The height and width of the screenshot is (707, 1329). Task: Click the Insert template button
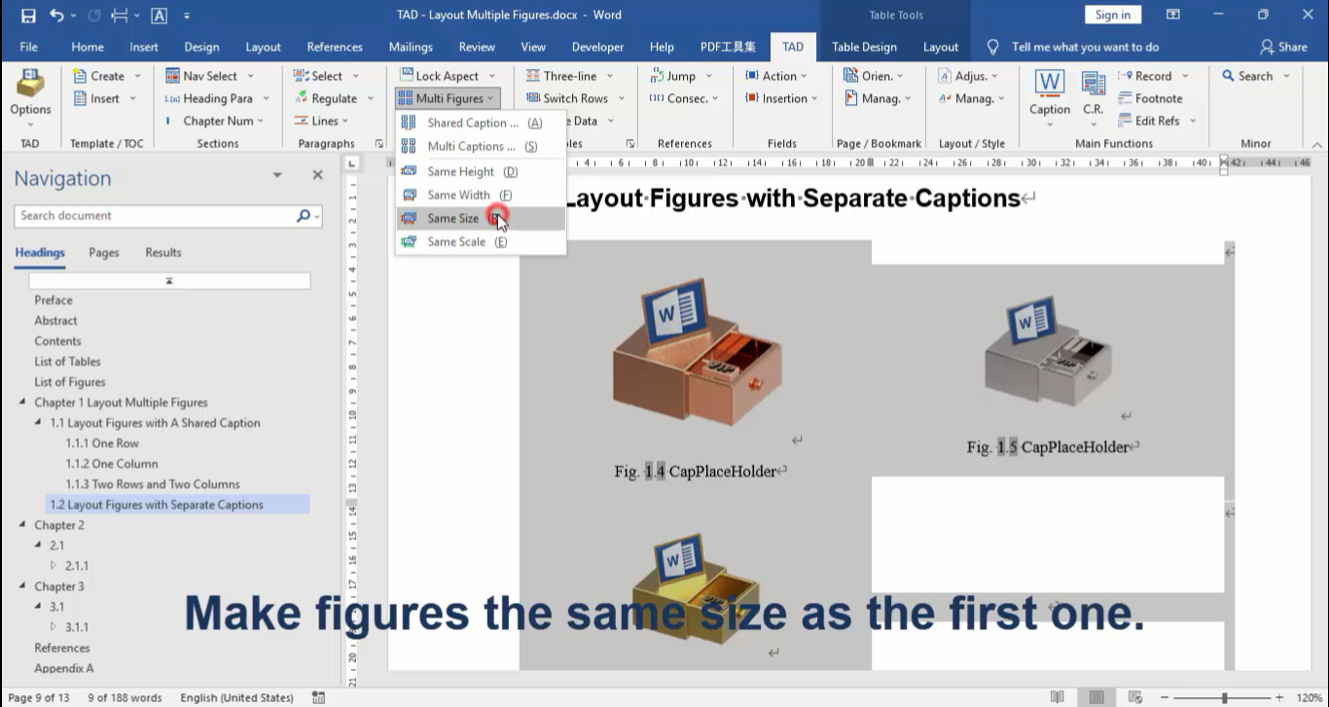[105, 98]
